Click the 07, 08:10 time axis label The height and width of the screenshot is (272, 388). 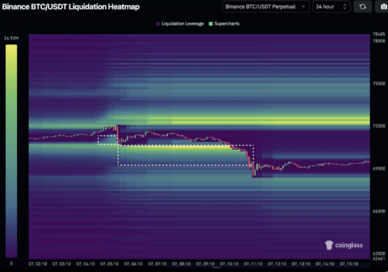tap(181, 264)
